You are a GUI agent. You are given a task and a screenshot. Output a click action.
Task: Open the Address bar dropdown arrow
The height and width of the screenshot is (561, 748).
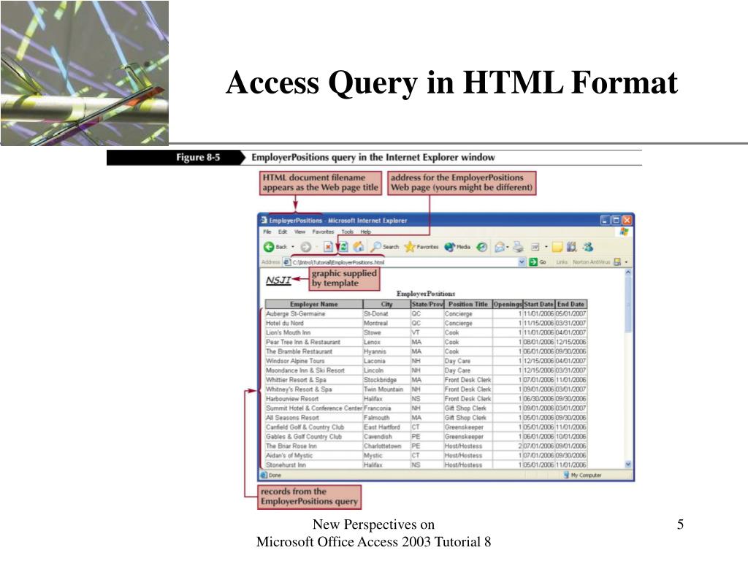click(522, 262)
